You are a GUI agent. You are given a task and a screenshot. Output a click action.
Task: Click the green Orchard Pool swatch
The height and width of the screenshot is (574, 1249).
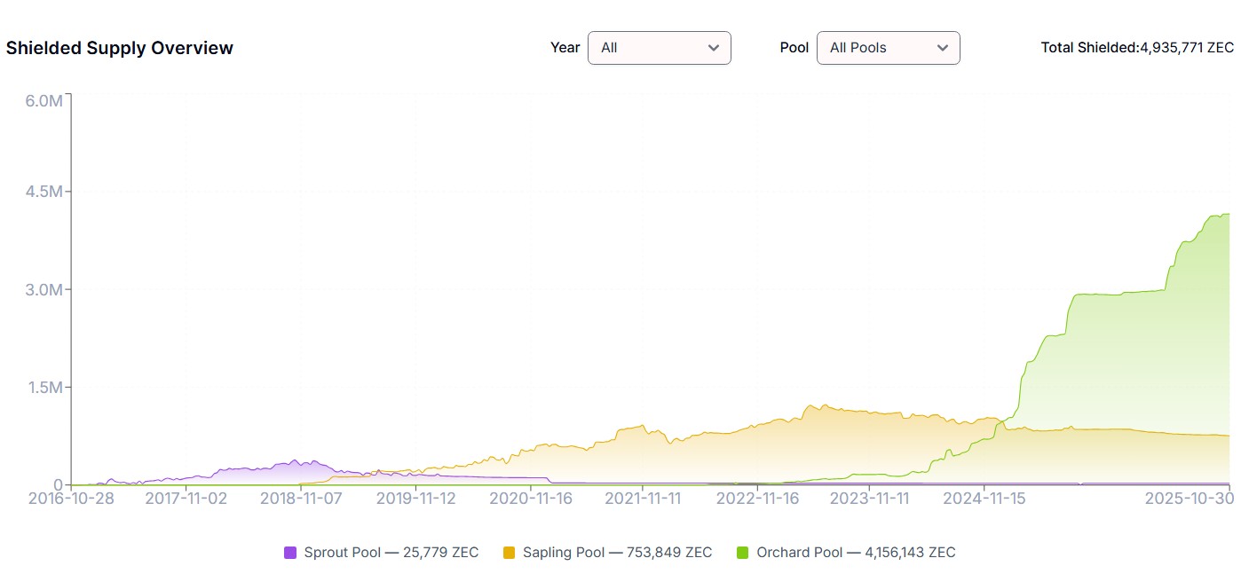744,552
